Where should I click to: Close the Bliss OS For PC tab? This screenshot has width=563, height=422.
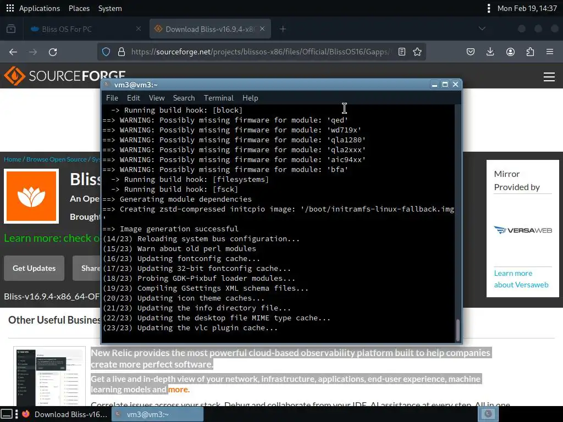point(139,29)
